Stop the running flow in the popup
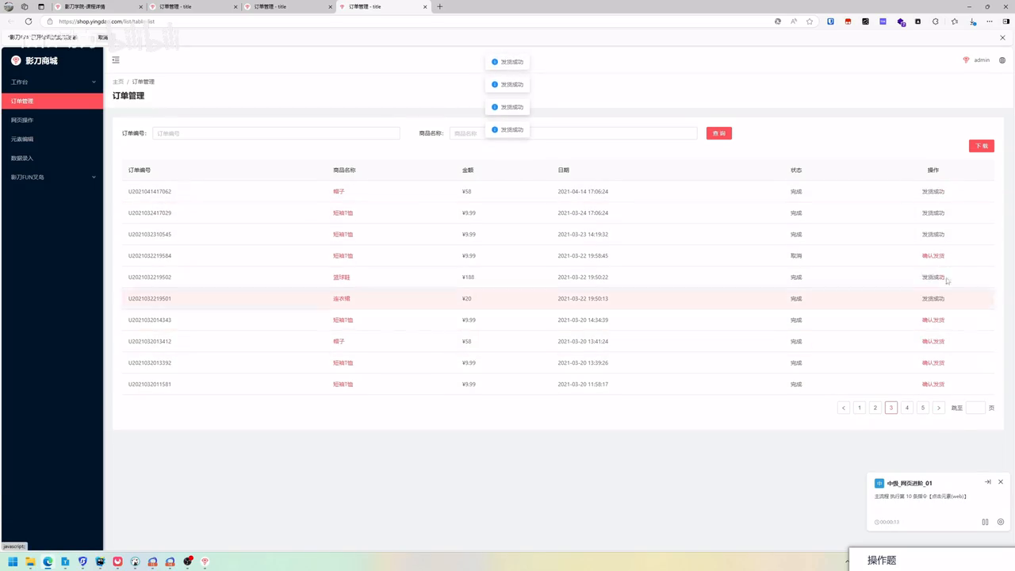 (1001, 522)
